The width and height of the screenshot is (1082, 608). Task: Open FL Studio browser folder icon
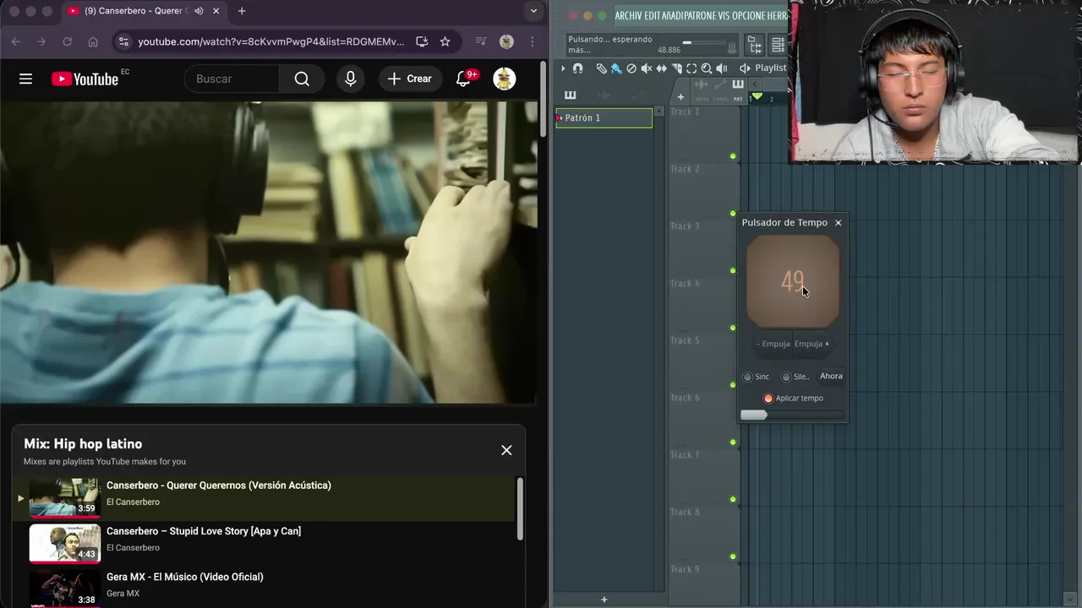(x=755, y=45)
